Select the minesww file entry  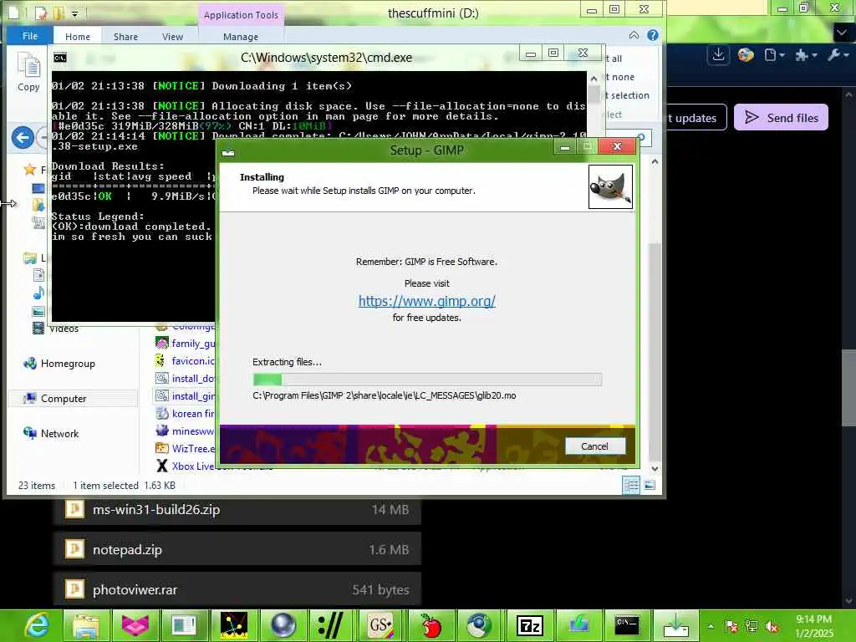[186, 431]
